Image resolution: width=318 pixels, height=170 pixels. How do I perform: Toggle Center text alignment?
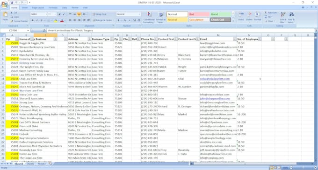pyautogui.click(x=74, y=20)
